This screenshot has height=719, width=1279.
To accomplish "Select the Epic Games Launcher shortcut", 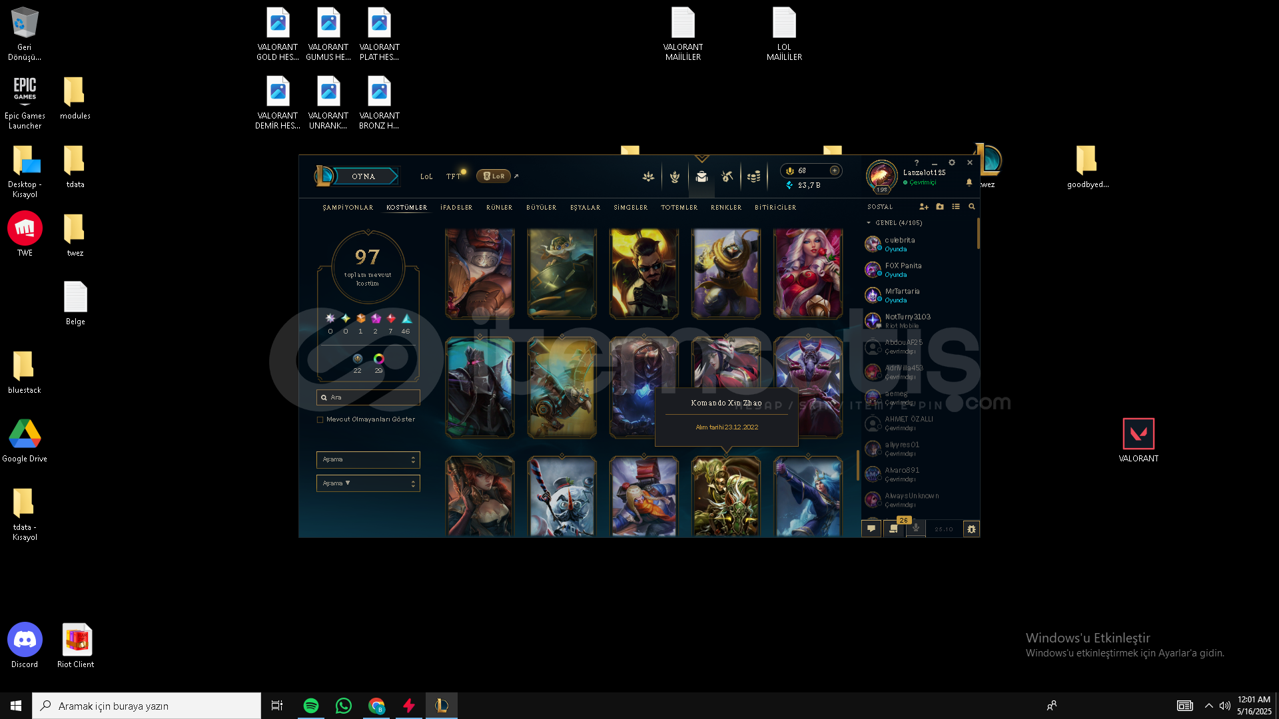I will click(25, 102).
